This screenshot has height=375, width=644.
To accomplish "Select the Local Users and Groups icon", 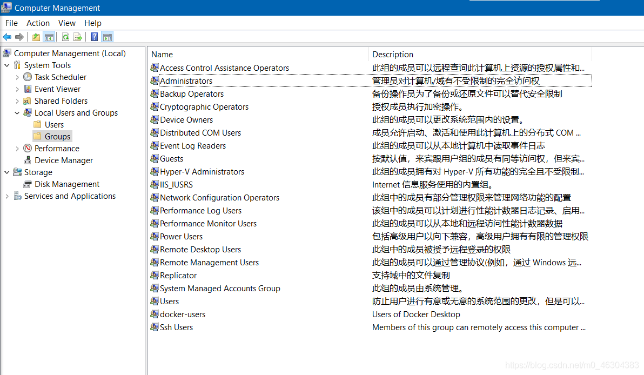I will (x=28, y=112).
